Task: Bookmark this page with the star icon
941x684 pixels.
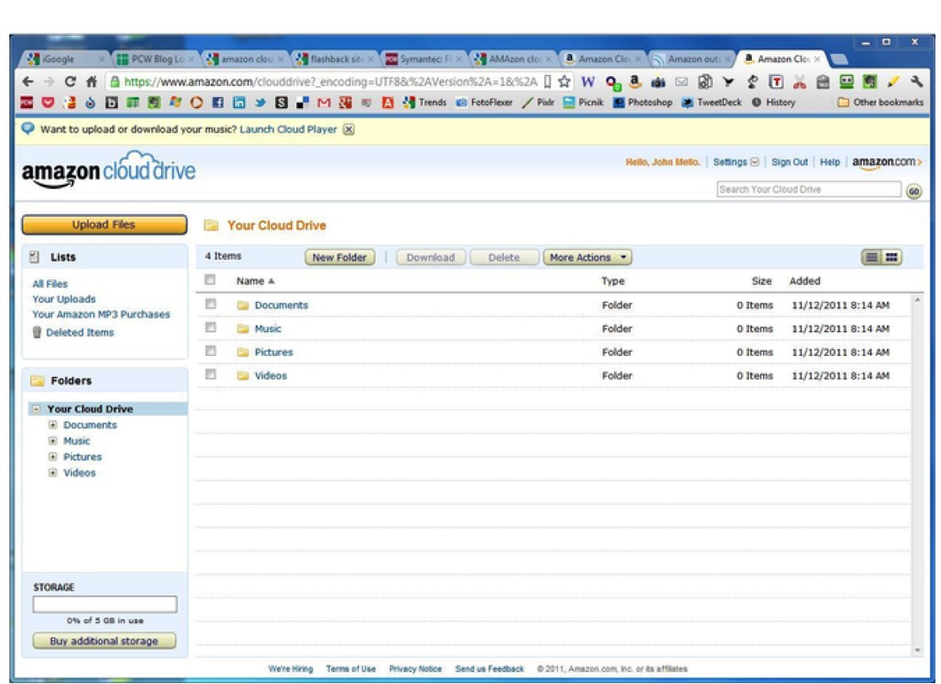Action: coord(564,81)
